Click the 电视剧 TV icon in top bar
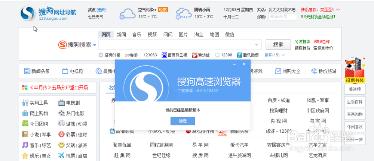 [65, 71]
